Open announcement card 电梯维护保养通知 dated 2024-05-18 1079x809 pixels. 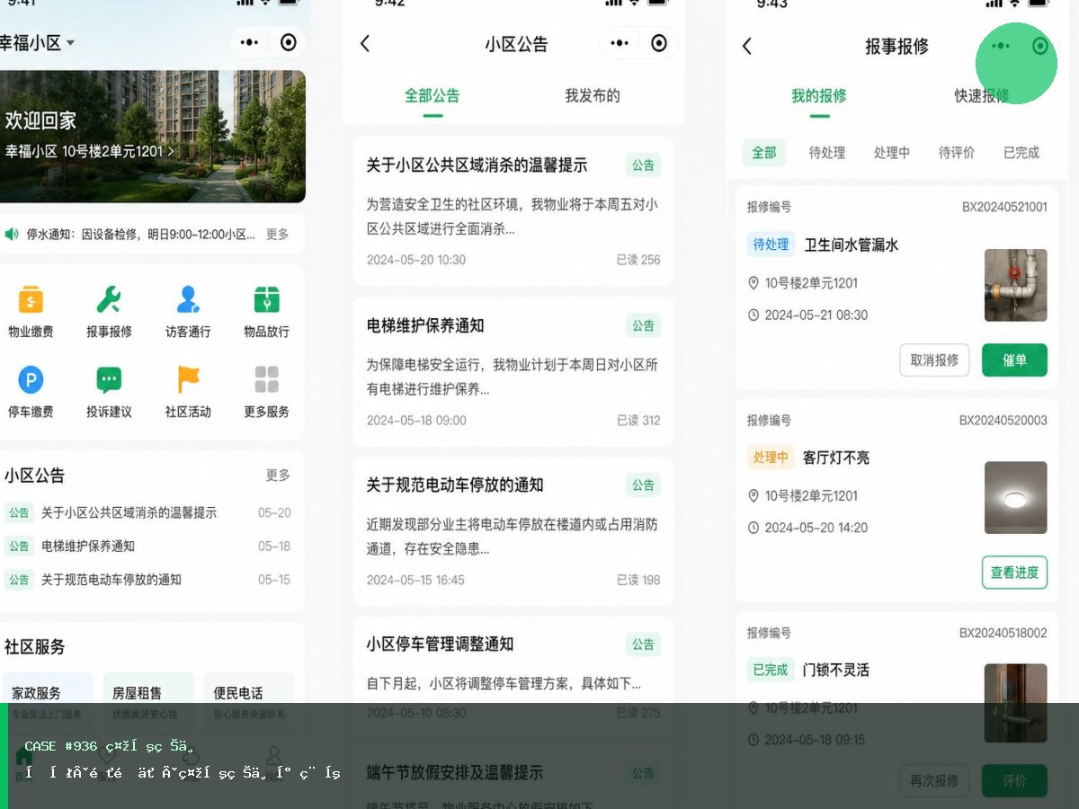[513, 371]
